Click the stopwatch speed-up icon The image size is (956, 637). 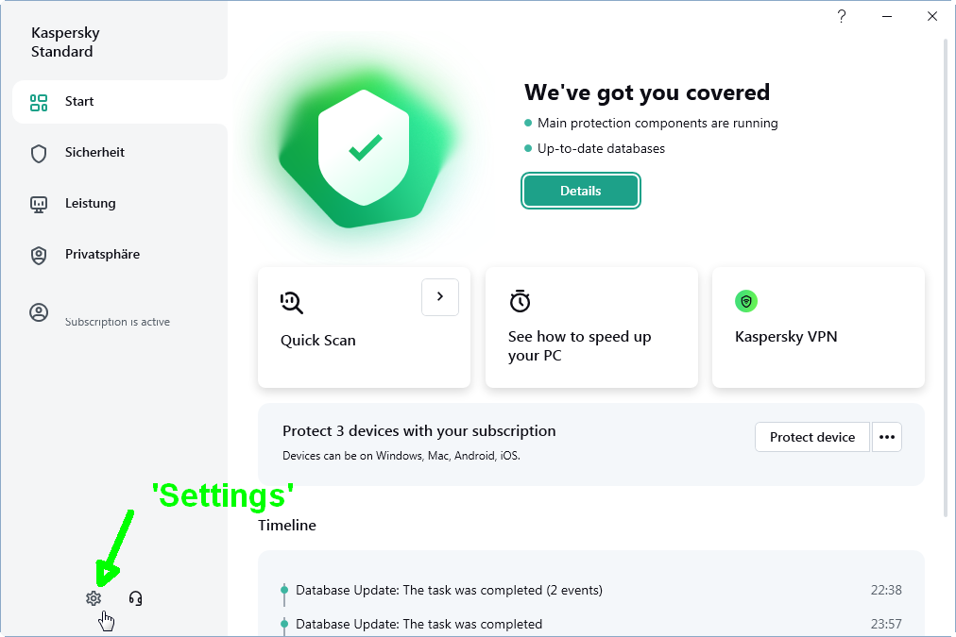coord(520,301)
